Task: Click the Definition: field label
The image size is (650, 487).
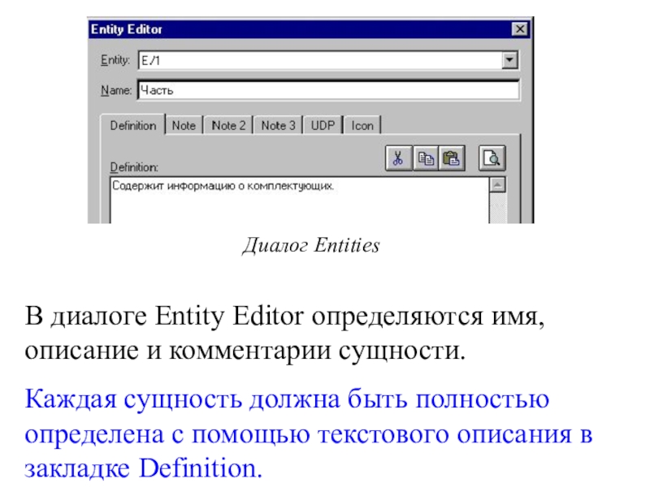Action: [x=134, y=167]
